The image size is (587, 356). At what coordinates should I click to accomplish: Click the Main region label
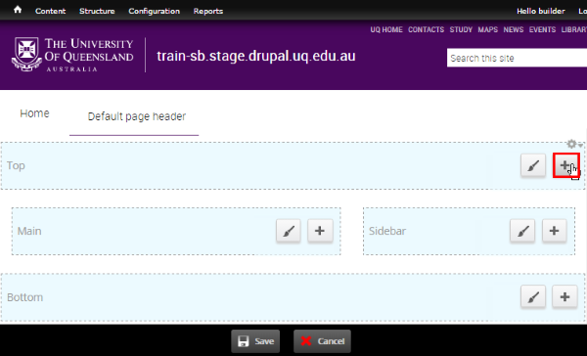pyautogui.click(x=29, y=231)
